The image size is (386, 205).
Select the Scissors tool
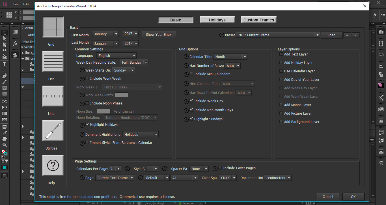[5, 101]
